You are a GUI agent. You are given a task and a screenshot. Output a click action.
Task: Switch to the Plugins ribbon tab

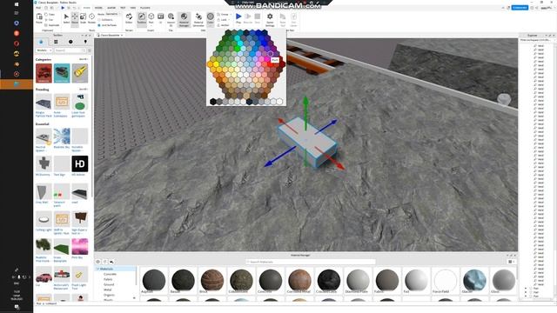coord(145,8)
